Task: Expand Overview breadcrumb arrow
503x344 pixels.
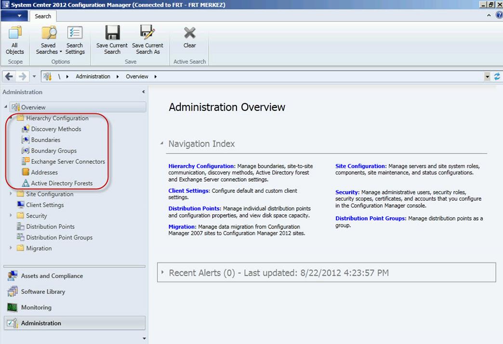Action: [x=156, y=77]
